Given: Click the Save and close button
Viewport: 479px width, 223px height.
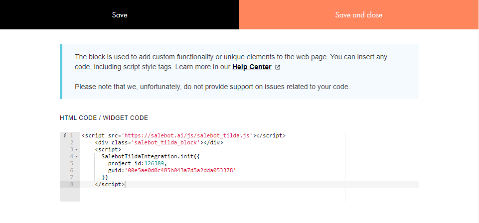Looking at the screenshot, I should pos(359,14).
